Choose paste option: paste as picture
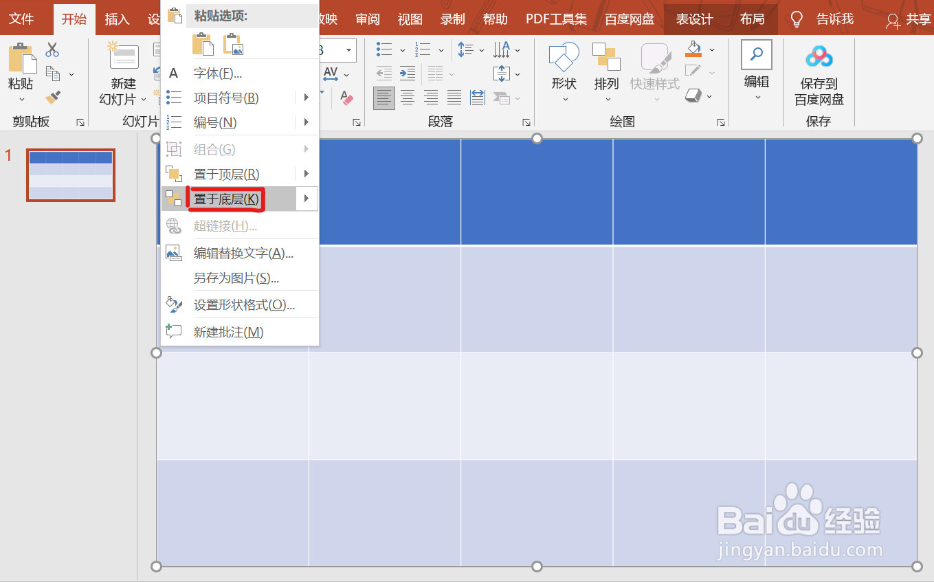Viewport: 934px width, 582px height. [x=233, y=44]
